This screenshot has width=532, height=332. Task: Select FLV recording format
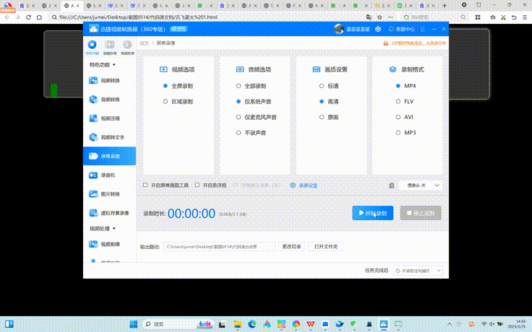point(405,102)
